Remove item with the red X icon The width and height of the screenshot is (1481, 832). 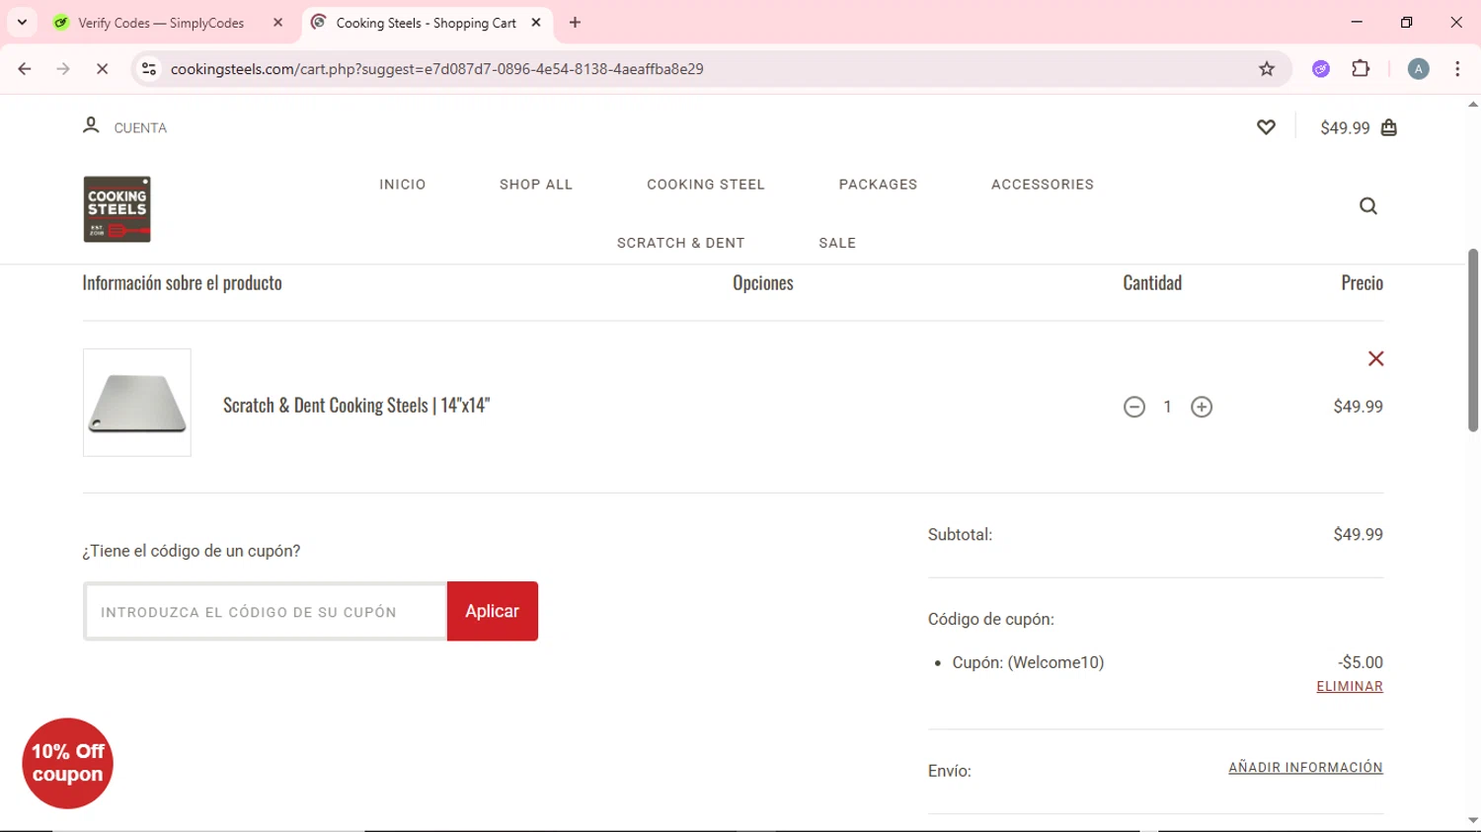[x=1375, y=358]
